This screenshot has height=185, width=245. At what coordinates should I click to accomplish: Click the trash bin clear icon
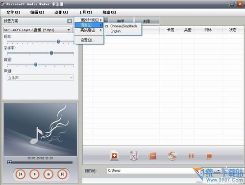[134, 156]
